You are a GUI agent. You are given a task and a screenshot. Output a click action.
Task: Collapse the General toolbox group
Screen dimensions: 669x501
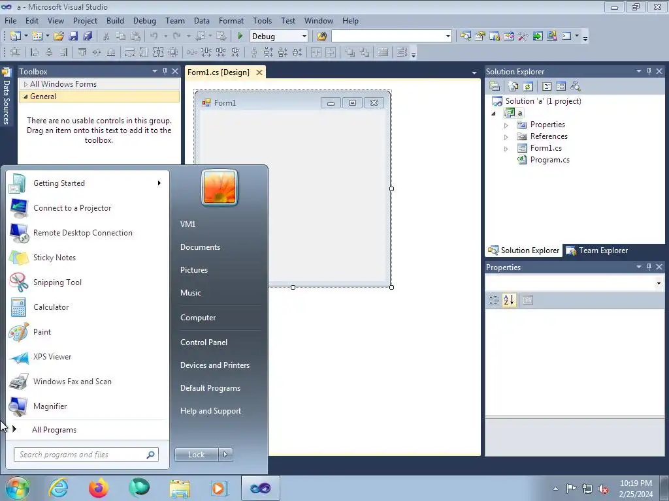pos(25,97)
